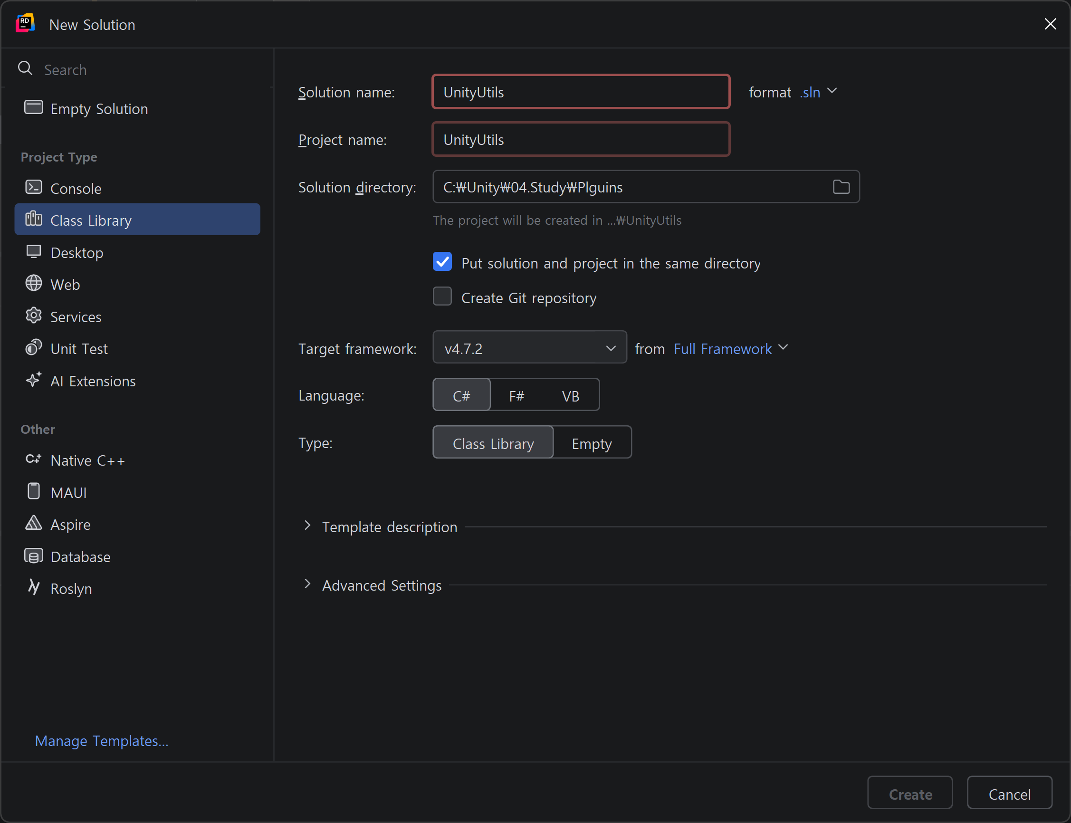The height and width of the screenshot is (823, 1071).
Task: Enable the Create Git repository checkbox
Action: (x=442, y=297)
